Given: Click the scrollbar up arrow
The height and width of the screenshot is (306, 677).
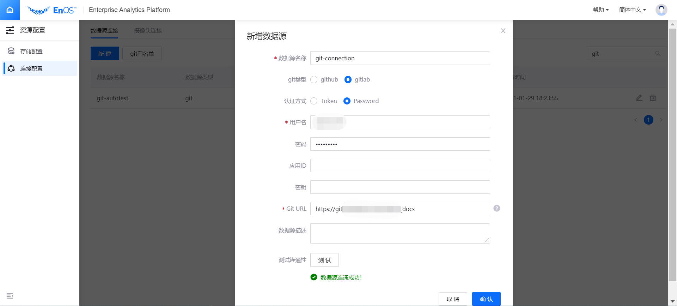Looking at the screenshot, I should point(672,24).
